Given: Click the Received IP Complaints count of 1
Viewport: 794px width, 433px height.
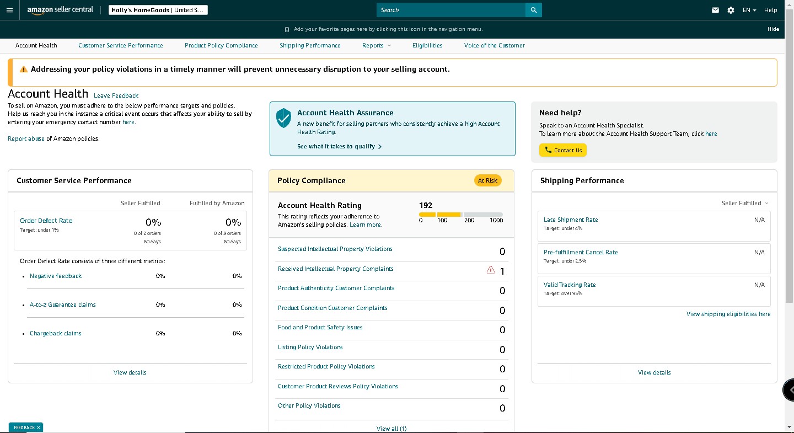Looking at the screenshot, I should coord(502,271).
